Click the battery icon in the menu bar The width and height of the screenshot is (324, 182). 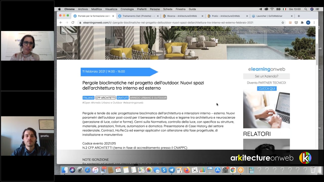(x=278, y=9)
